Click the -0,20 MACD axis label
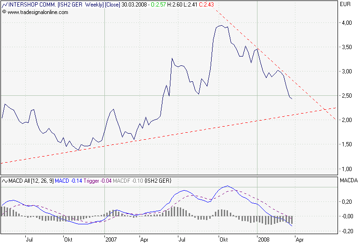Screen dimensions: 360x243 pyautogui.click(x=347, y=231)
